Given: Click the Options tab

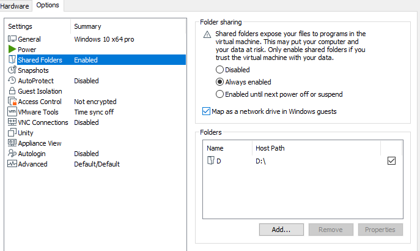Looking at the screenshot, I should tap(47, 6).
